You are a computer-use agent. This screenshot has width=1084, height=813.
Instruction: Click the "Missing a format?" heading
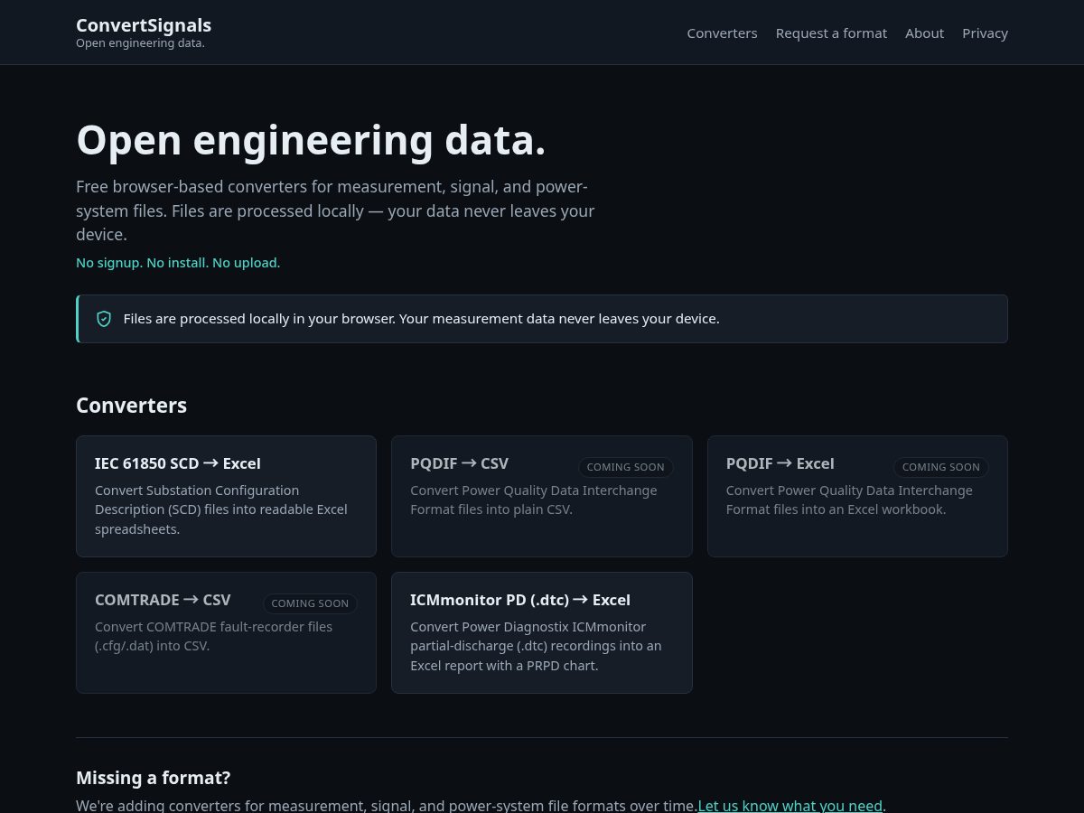(x=154, y=778)
